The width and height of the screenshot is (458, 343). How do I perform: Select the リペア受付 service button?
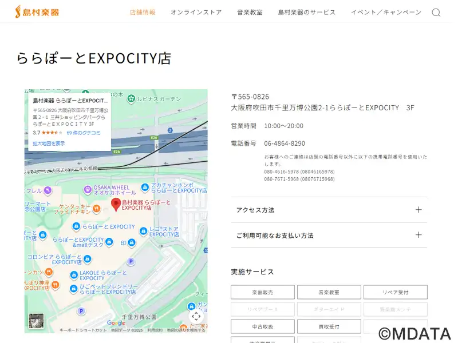(x=395, y=292)
